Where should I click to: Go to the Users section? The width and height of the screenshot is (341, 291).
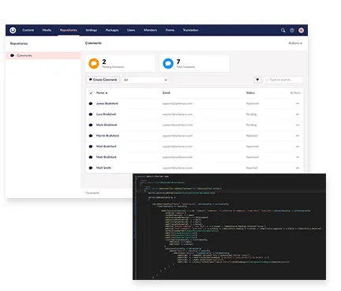click(131, 30)
